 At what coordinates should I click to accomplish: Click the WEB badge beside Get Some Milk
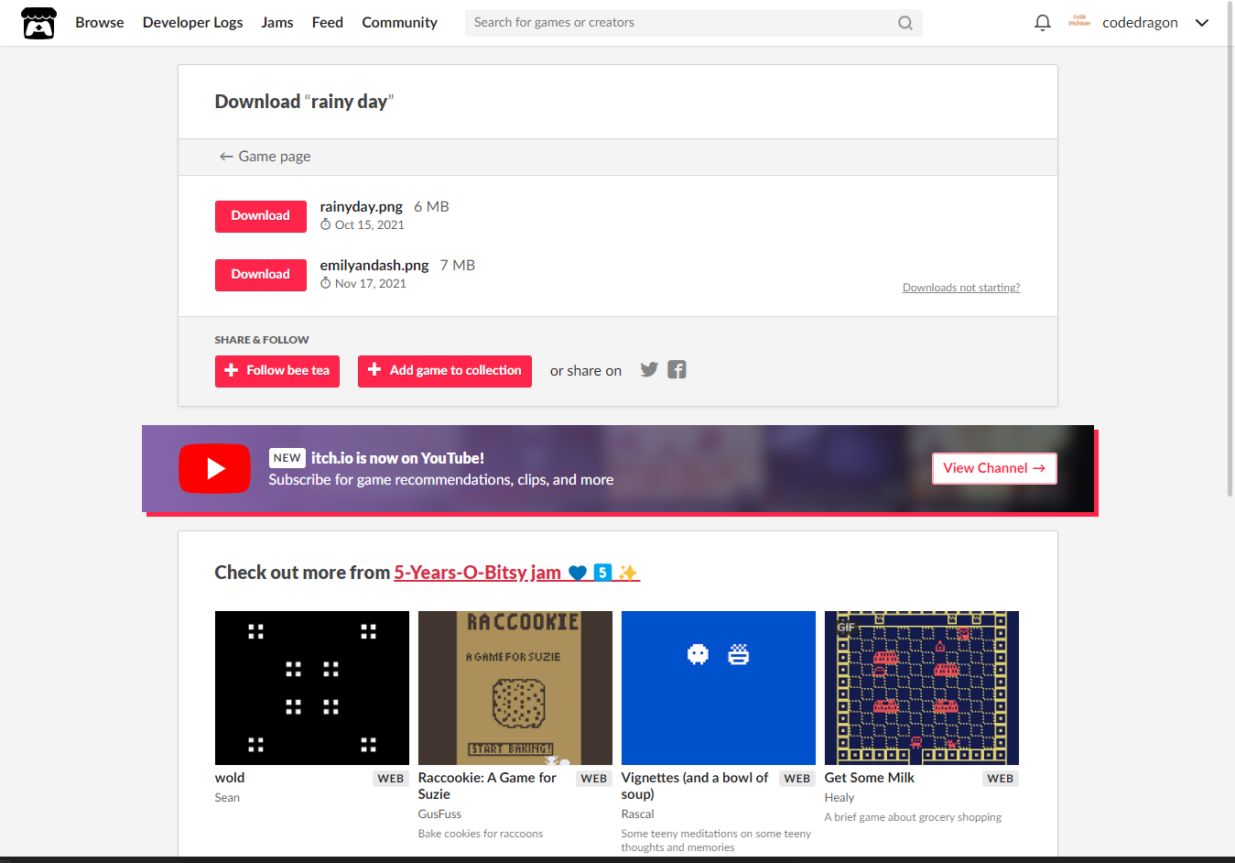(x=1001, y=779)
